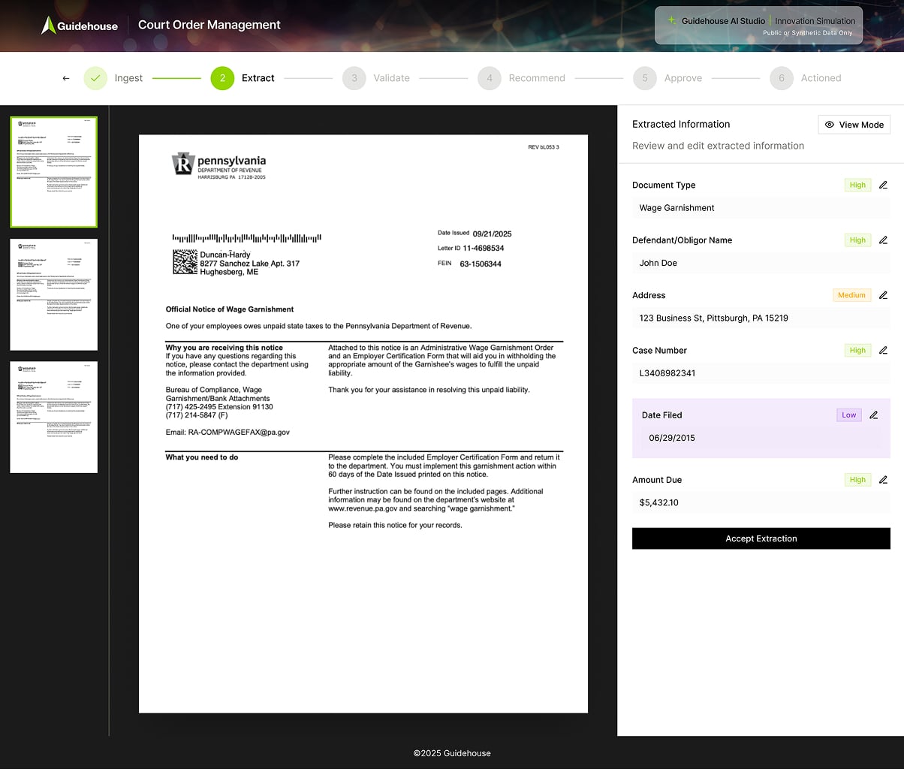
Task: Click the edit icon for Date Filed
Action: [874, 415]
